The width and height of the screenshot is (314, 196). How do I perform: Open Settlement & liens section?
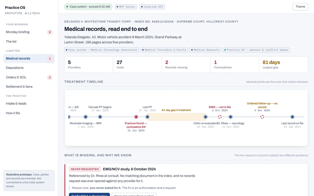tap(29, 87)
